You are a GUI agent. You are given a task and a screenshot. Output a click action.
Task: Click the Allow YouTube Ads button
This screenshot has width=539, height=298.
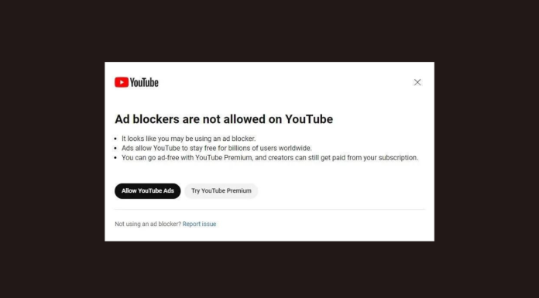point(147,190)
